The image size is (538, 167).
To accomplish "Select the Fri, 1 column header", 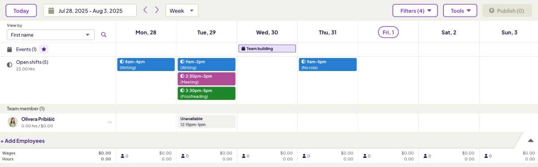I will coord(388,32).
